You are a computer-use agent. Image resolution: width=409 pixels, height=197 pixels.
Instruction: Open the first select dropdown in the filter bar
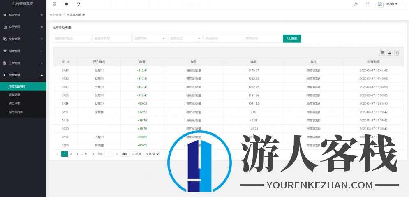tap(150, 38)
